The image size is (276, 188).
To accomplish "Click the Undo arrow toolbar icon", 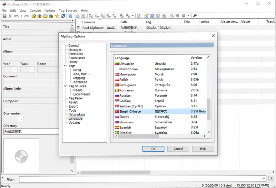I will [x=16, y=16].
